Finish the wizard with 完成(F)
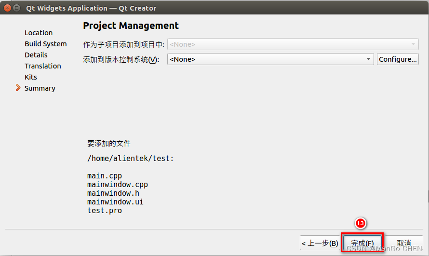Image resolution: width=429 pixels, height=256 pixels. [x=362, y=243]
